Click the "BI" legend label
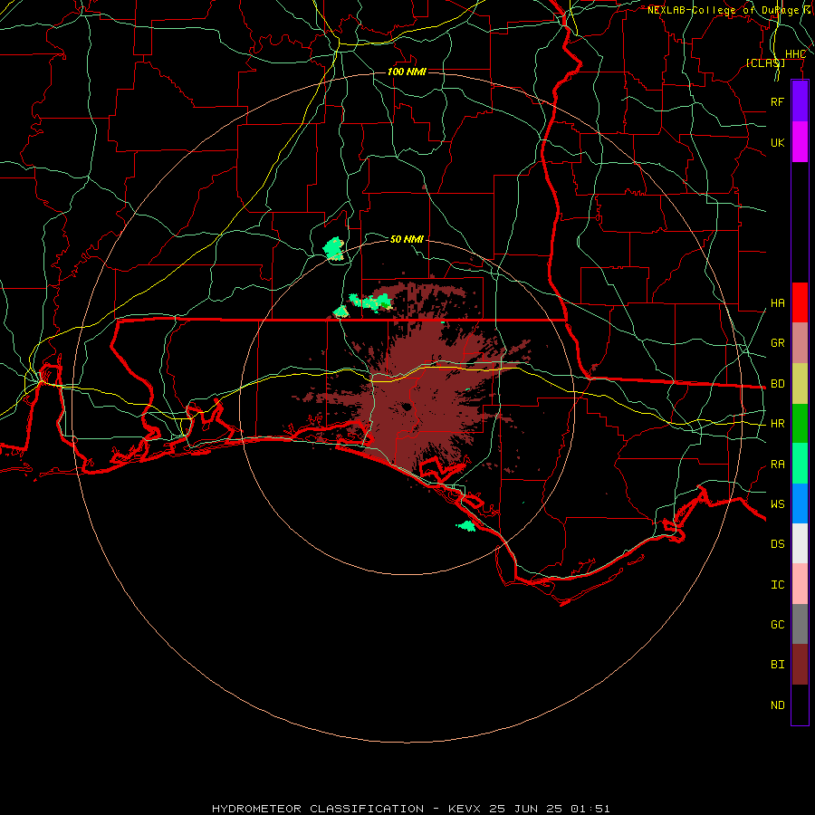815x815 pixels. click(778, 665)
